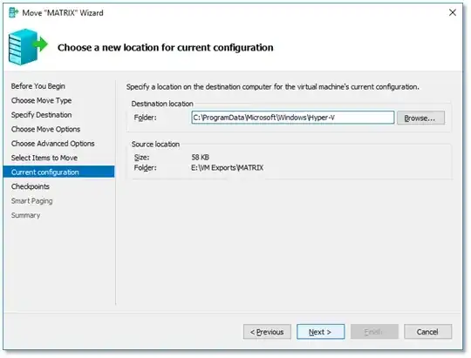The image size is (471, 358).
Task: Select the Specify Destination step
Action: 42,115
